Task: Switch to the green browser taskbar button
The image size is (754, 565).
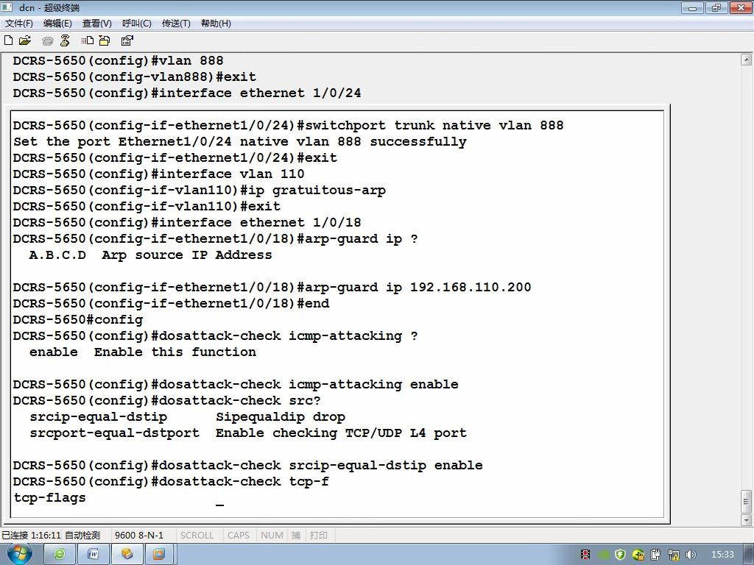Action: point(59,554)
